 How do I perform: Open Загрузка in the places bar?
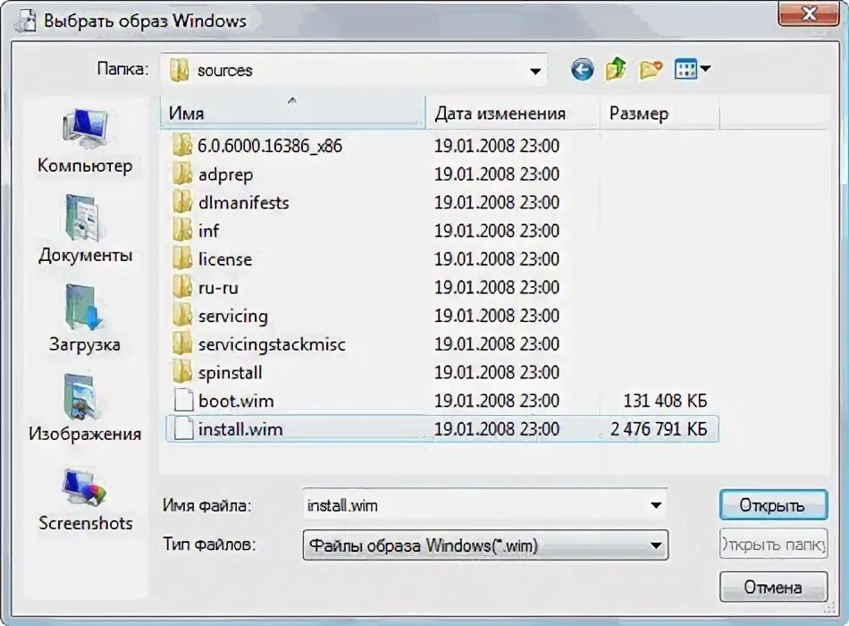[x=85, y=318]
